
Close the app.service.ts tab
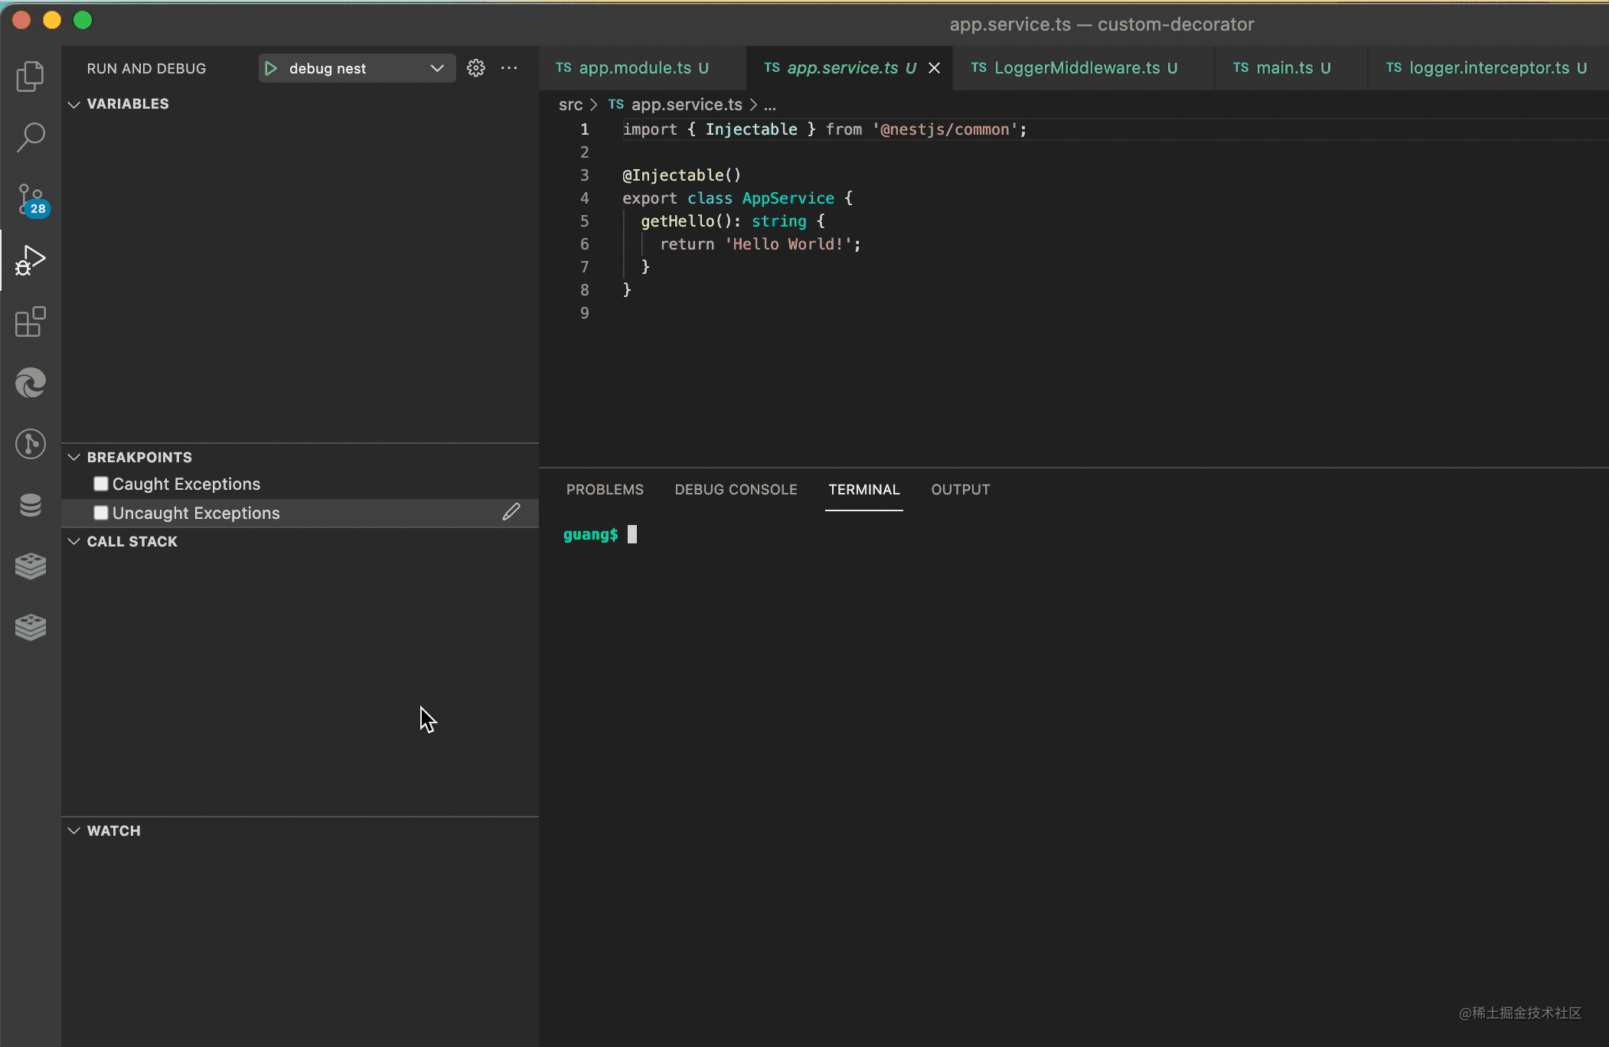[x=935, y=68]
